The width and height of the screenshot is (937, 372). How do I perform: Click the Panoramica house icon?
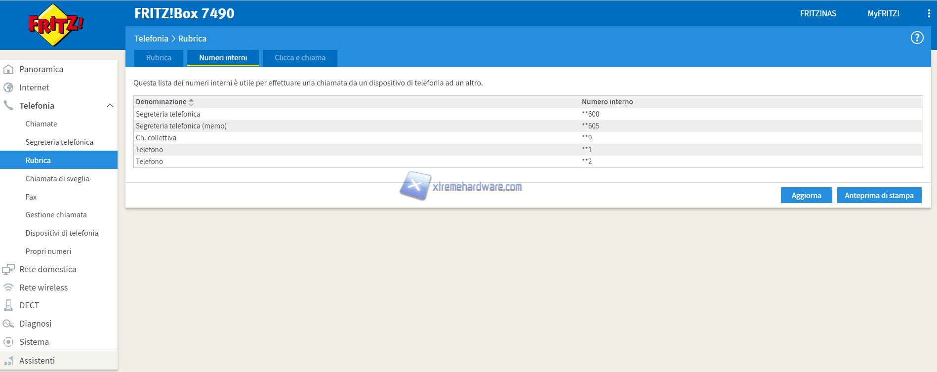[x=8, y=70]
